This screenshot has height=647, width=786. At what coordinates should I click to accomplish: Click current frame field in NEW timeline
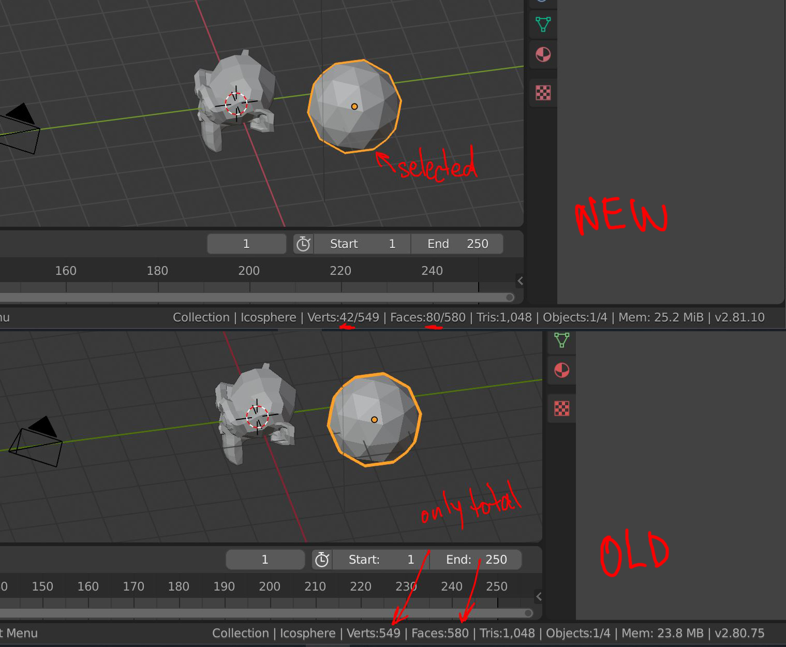[x=246, y=244]
